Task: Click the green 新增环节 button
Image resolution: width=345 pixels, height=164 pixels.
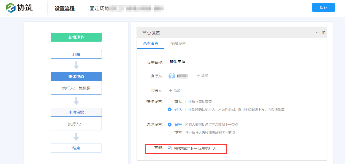Action: point(76,37)
